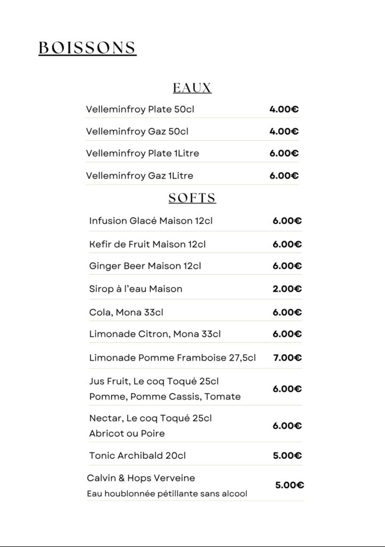
Task: Click the EAUX section heading
Action: coord(192,88)
